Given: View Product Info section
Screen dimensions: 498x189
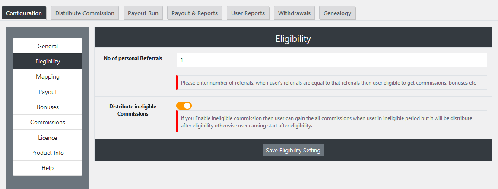Looking at the screenshot, I should (48, 153).
